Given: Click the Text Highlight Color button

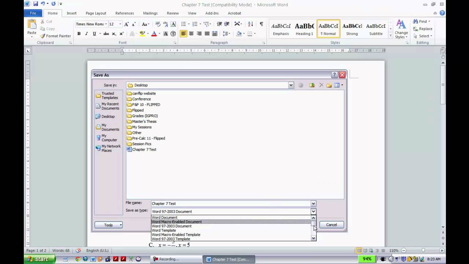Looking at the screenshot, I should pos(143,34).
